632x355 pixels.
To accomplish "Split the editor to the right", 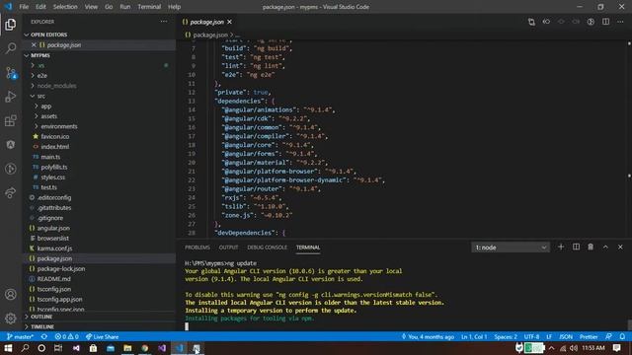I will click(605, 22).
